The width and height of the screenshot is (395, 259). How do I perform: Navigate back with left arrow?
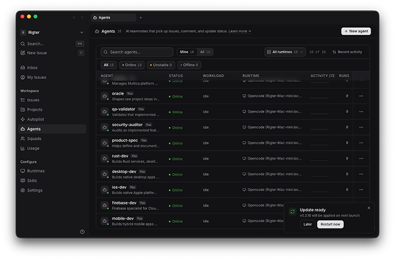pyautogui.click(x=74, y=18)
